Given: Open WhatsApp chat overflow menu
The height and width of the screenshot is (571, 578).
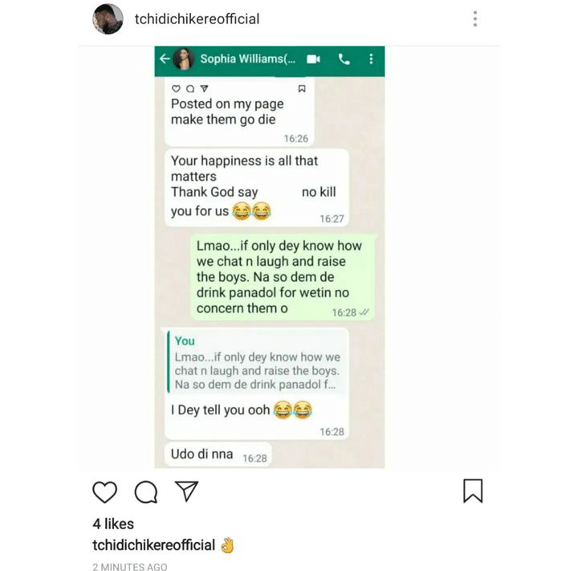Looking at the screenshot, I should (371, 59).
